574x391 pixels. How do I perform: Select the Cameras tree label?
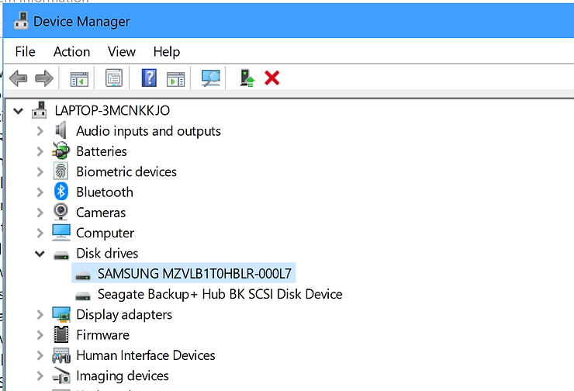point(101,213)
